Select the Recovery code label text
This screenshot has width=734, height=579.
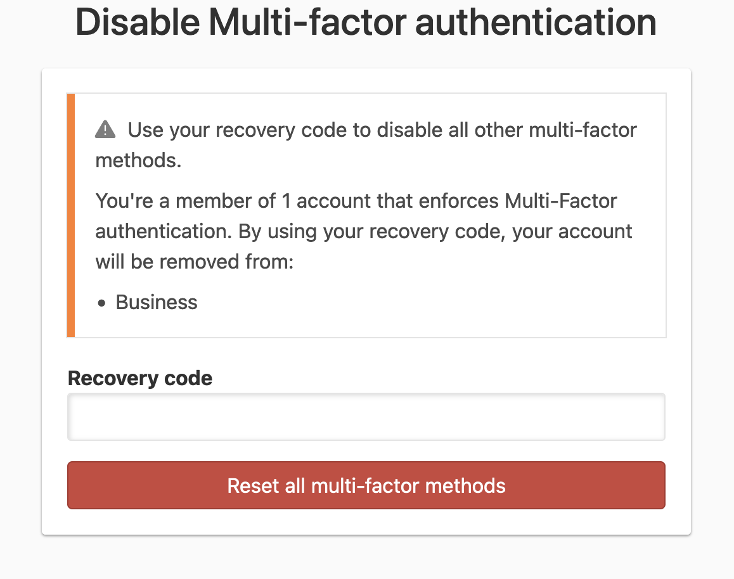pos(139,378)
